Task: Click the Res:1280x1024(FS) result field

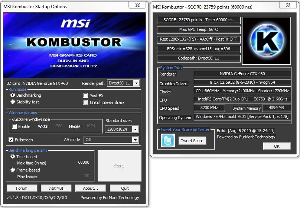Action: [199, 39]
